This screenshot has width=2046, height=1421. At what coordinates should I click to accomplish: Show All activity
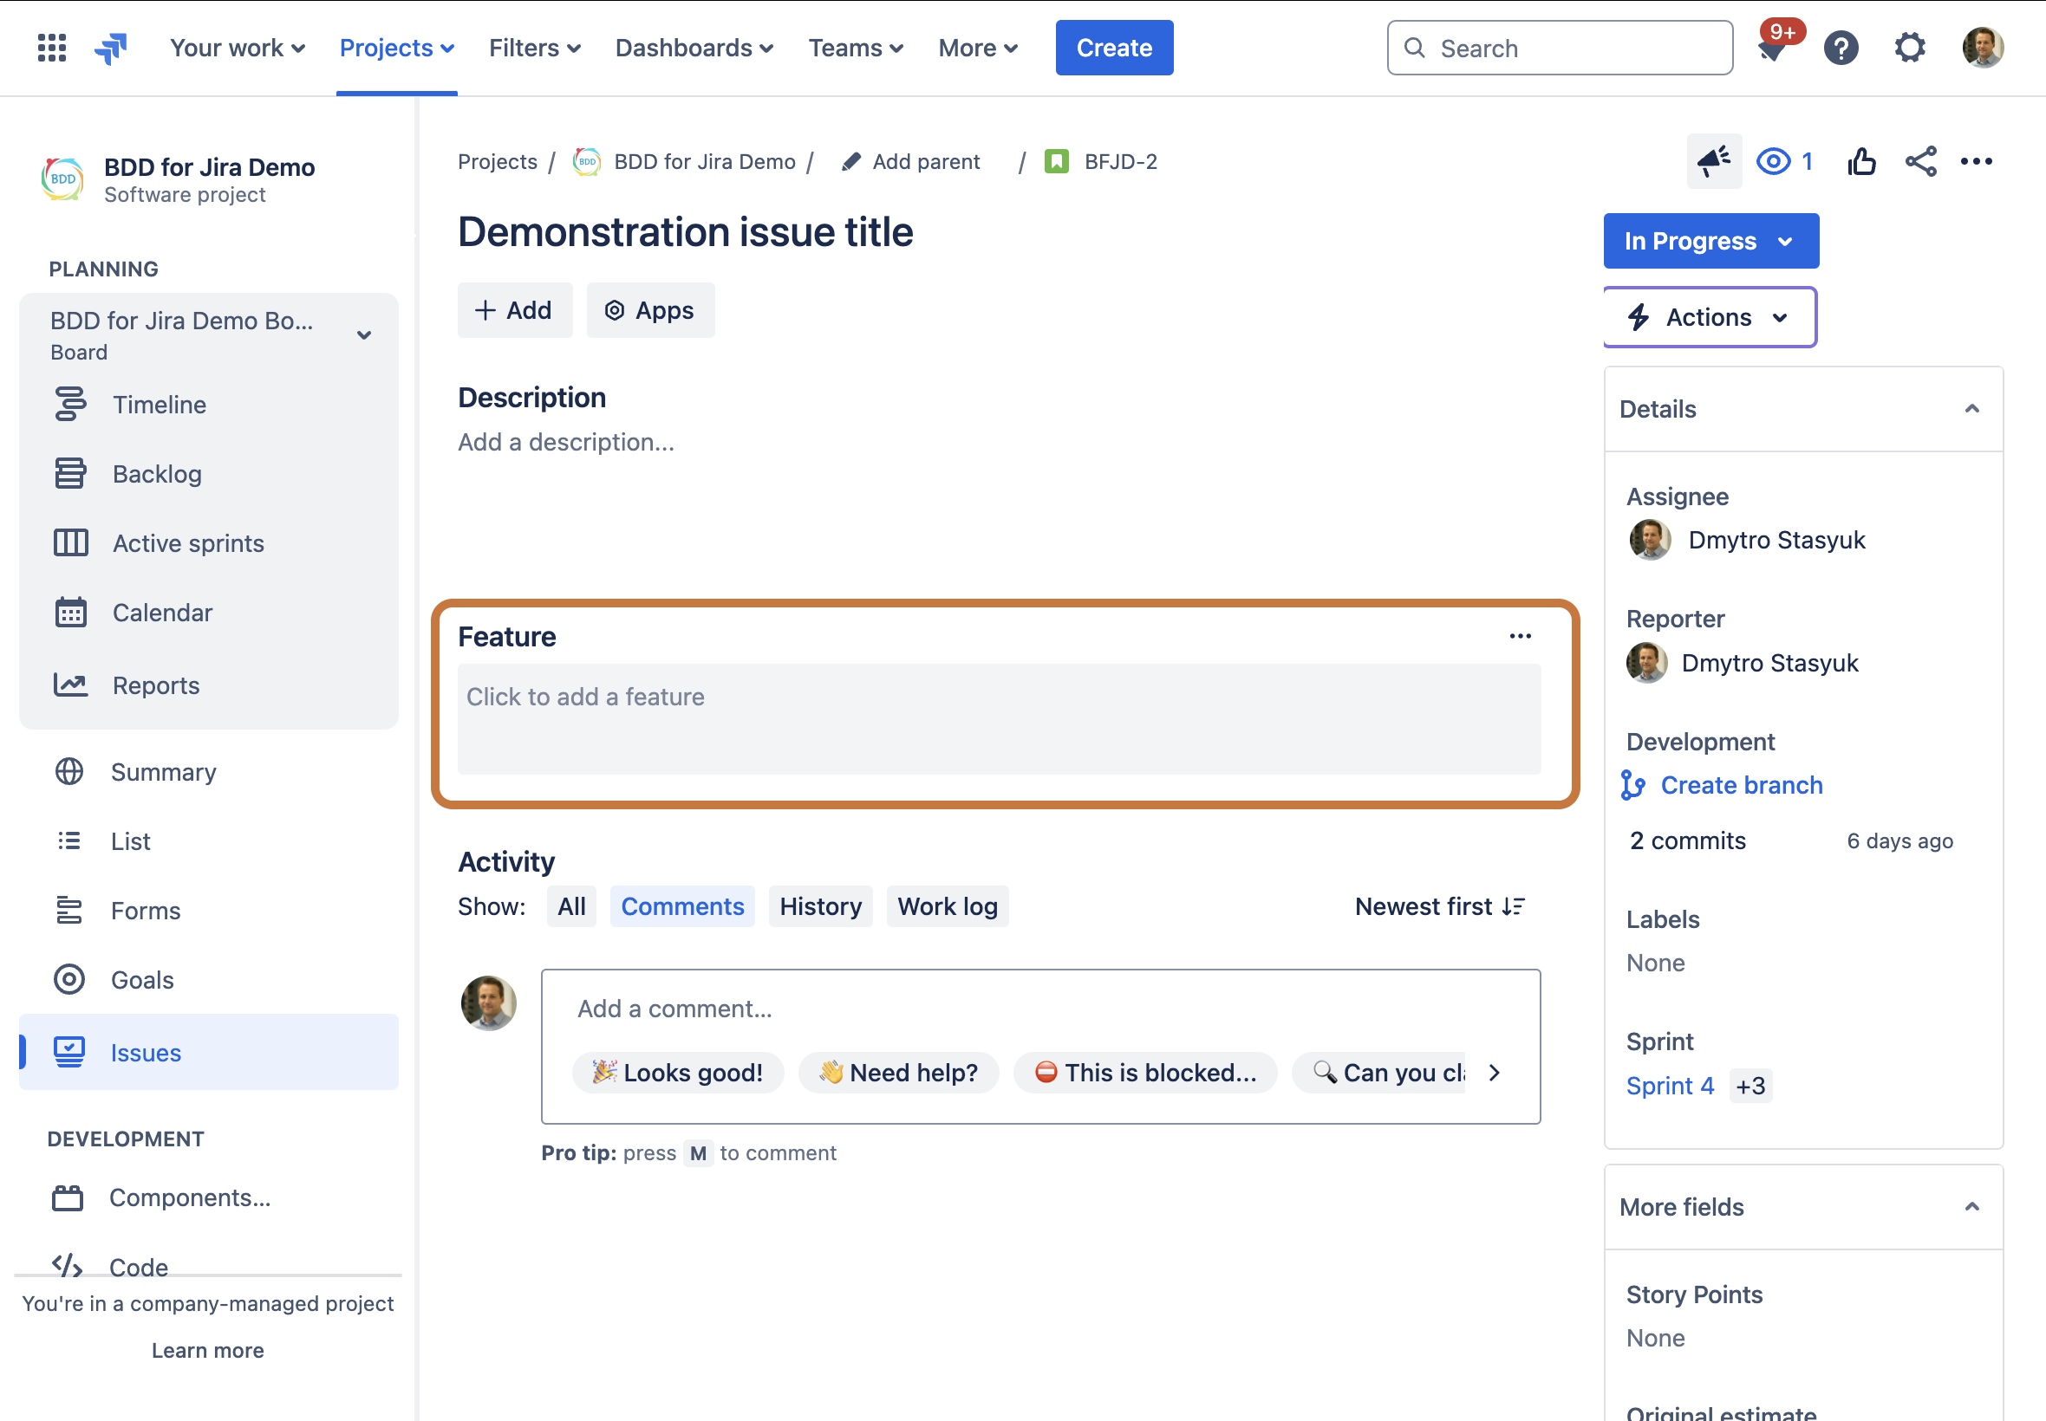(571, 905)
